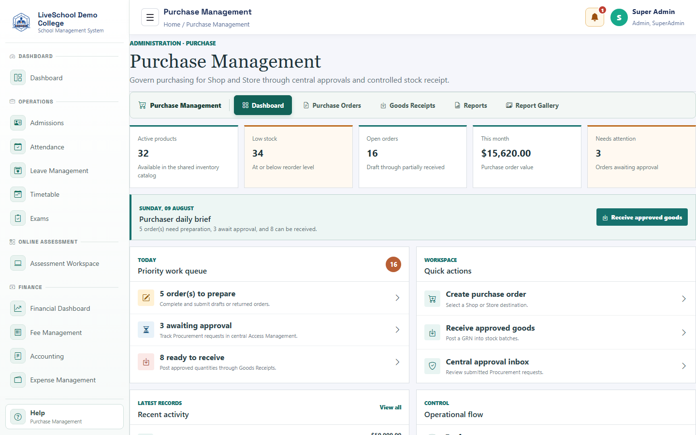Open Receive approved goods row chevron
Image resolution: width=696 pixels, height=435 pixels.
click(x=684, y=333)
